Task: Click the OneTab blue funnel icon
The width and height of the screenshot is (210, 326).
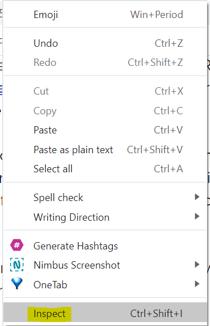Action: (x=17, y=283)
